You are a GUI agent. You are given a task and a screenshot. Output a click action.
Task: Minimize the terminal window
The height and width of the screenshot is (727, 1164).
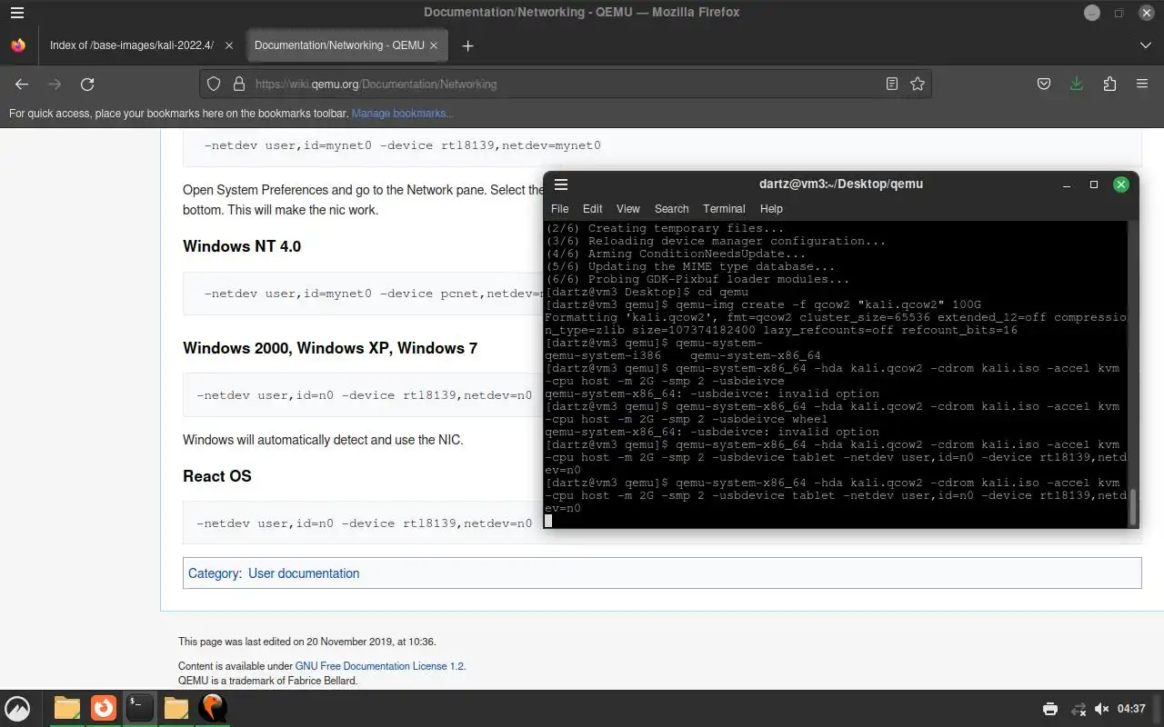[1066, 184]
